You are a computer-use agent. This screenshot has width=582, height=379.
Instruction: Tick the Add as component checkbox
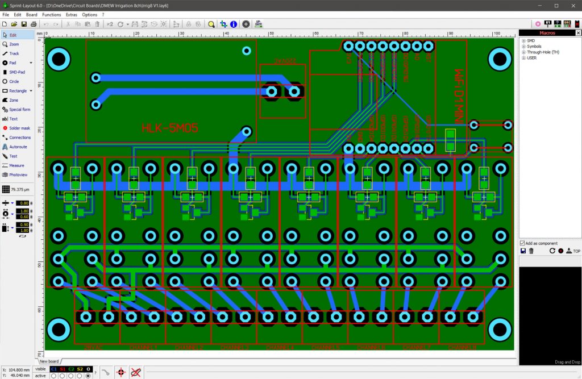523,243
